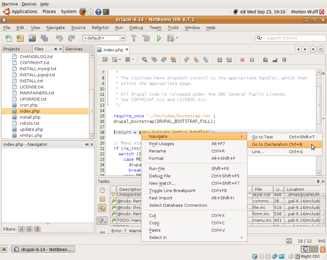Choose Go to Test menu entry
The width and height of the screenshot is (327, 260).
(285, 137)
